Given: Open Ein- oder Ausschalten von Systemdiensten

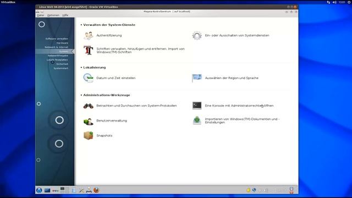Looking at the screenshot, I should tap(237, 35).
